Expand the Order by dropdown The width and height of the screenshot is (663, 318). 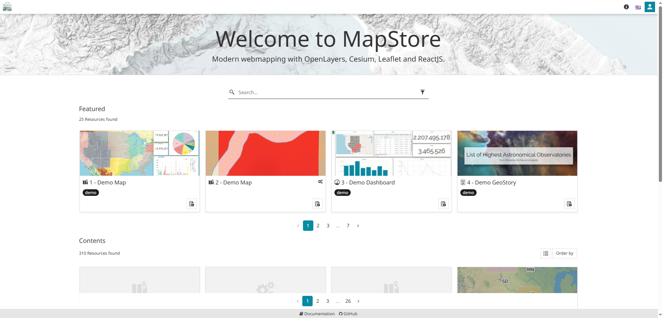point(564,253)
